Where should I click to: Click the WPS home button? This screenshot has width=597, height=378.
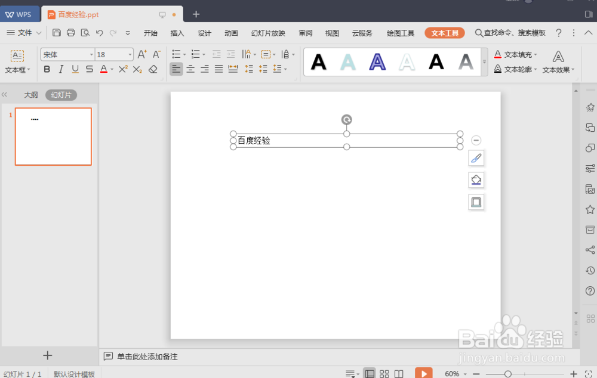click(20, 14)
